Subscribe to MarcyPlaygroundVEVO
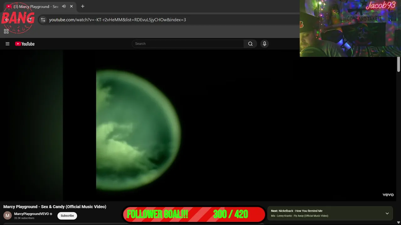Image resolution: width=401 pixels, height=225 pixels. pos(67,216)
